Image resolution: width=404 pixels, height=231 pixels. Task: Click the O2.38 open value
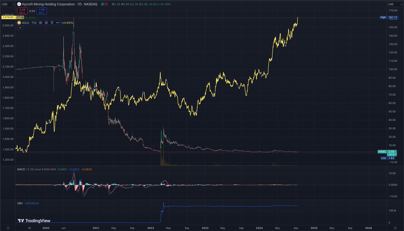(116, 4)
